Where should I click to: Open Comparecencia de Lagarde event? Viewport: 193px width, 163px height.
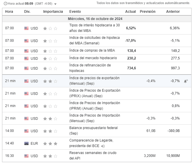[x=91, y=143]
